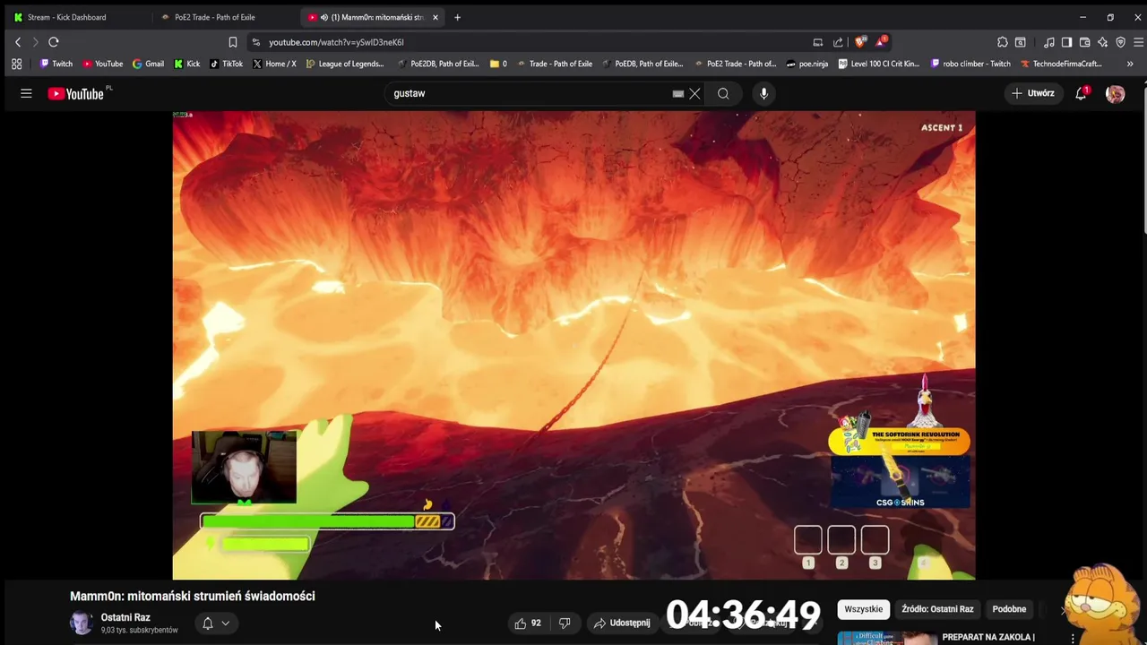The image size is (1147, 645).
Task: Open Kick bookmark
Action: click(x=186, y=64)
